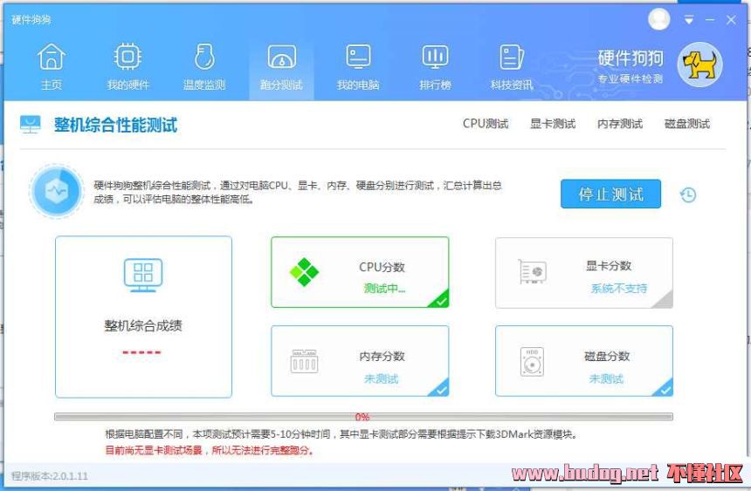Image resolution: width=751 pixels, height=491 pixels.
Task: Open test history clock icon
Action: click(x=688, y=194)
